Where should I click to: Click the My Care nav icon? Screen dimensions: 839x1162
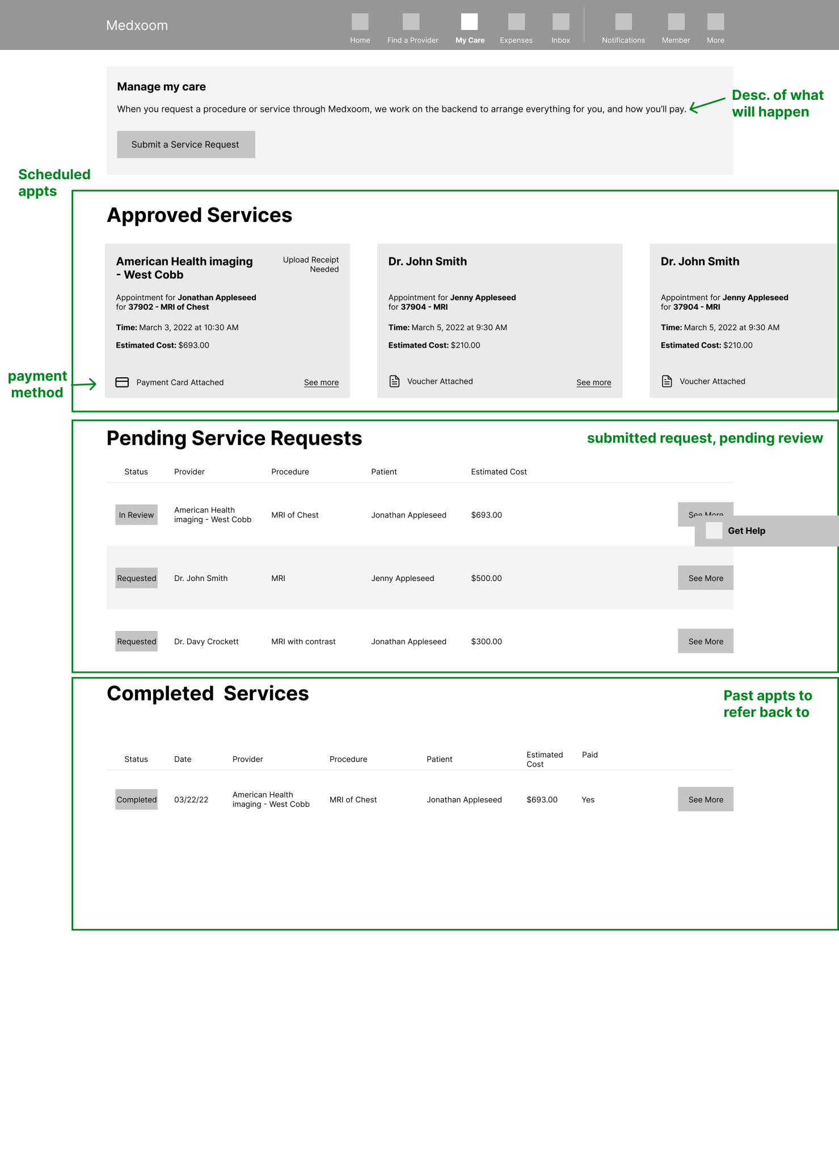click(x=469, y=22)
